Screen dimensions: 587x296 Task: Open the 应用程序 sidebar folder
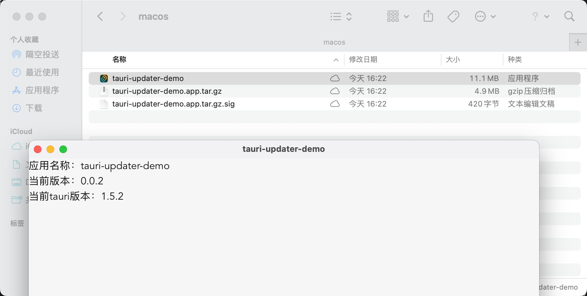click(42, 90)
